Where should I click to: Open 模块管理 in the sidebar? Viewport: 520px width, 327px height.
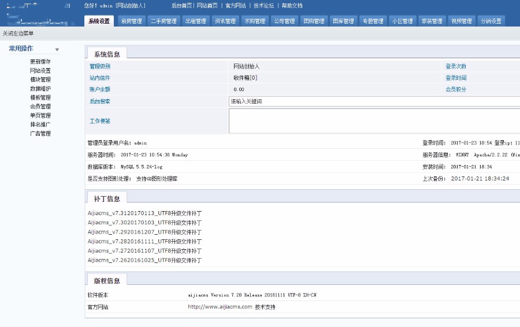40,80
